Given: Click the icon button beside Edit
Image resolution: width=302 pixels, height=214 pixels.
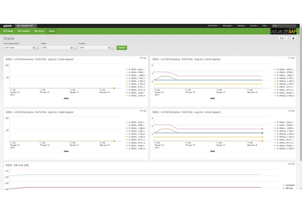Looking at the screenshot, I should (x=293, y=39).
